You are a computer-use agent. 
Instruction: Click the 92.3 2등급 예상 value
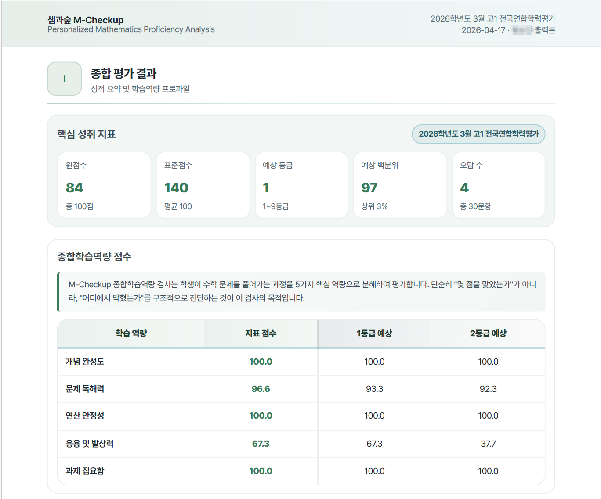488,389
